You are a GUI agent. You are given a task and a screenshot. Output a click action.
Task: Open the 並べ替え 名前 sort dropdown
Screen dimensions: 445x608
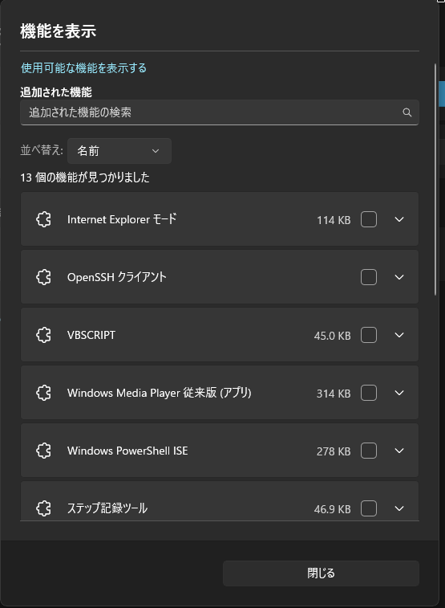(x=119, y=151)
